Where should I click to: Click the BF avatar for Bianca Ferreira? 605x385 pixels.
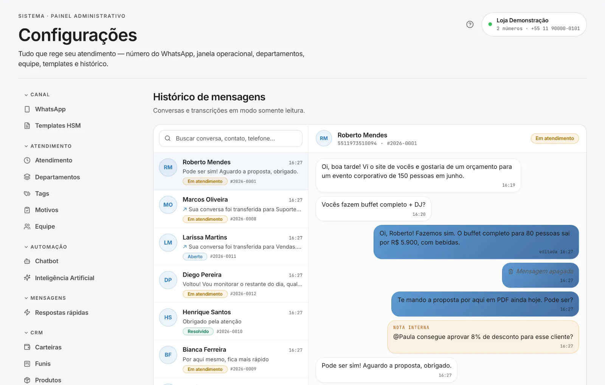[168, 355]
